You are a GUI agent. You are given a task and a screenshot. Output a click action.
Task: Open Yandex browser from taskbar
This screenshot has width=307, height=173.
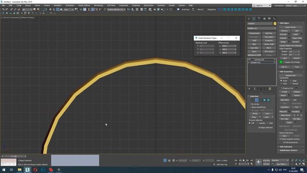point(59,170)
